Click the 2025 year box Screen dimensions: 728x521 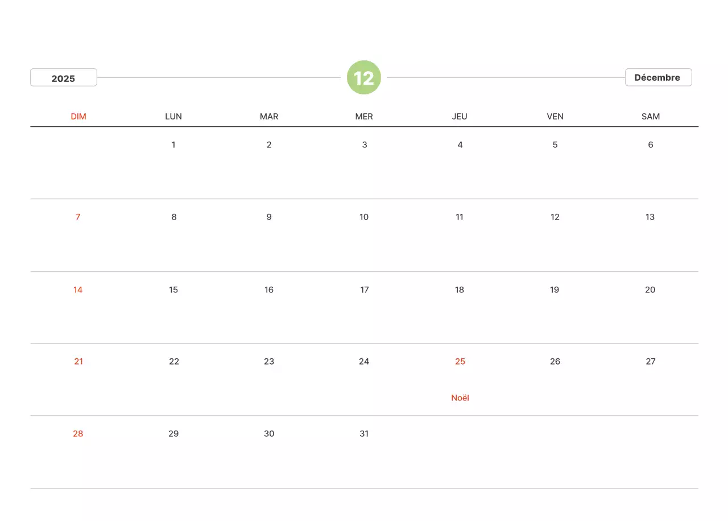click(63, 78)
